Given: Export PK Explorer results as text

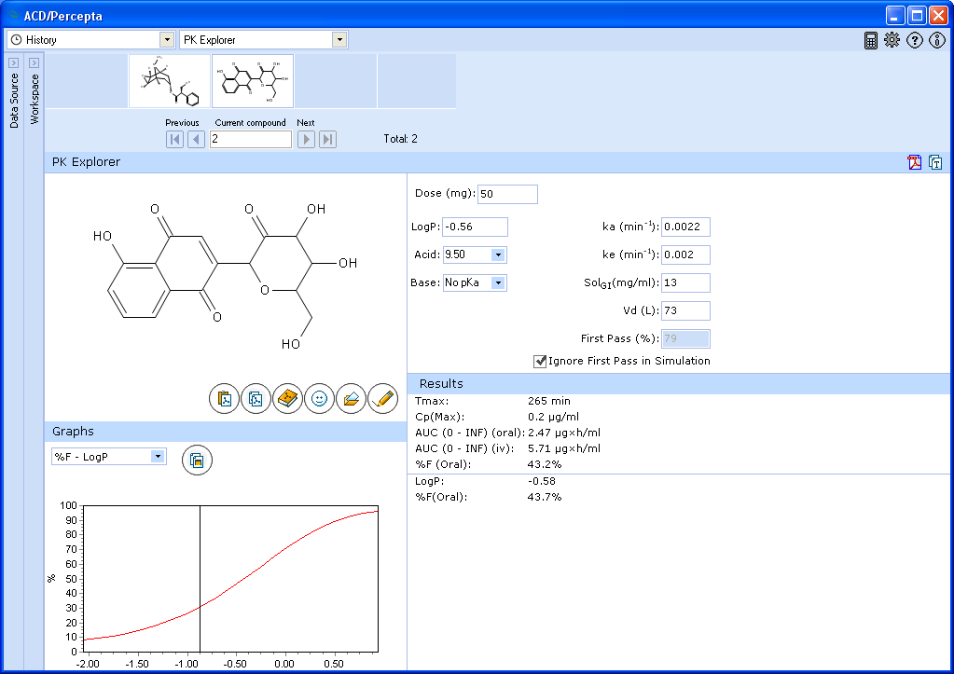Looking at the screenshot, I should 935,162.
